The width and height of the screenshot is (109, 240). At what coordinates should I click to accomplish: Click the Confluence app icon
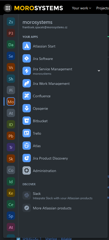[x=27, y=96]
